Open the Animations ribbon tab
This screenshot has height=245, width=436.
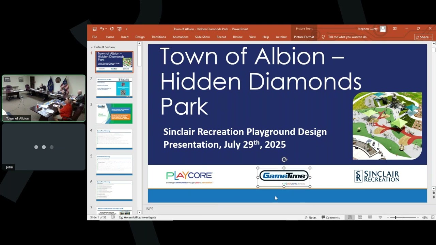click(x=181, y=37)
